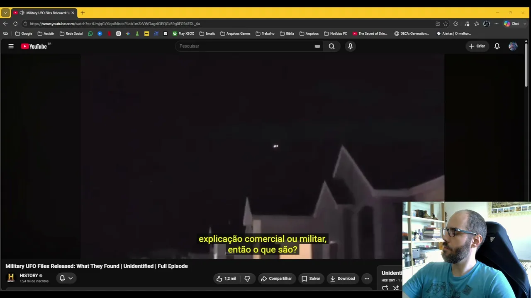The image size is (531, 298).
Task: Open the Arquivos Games bookmarks folder
Action: [235, 34]
